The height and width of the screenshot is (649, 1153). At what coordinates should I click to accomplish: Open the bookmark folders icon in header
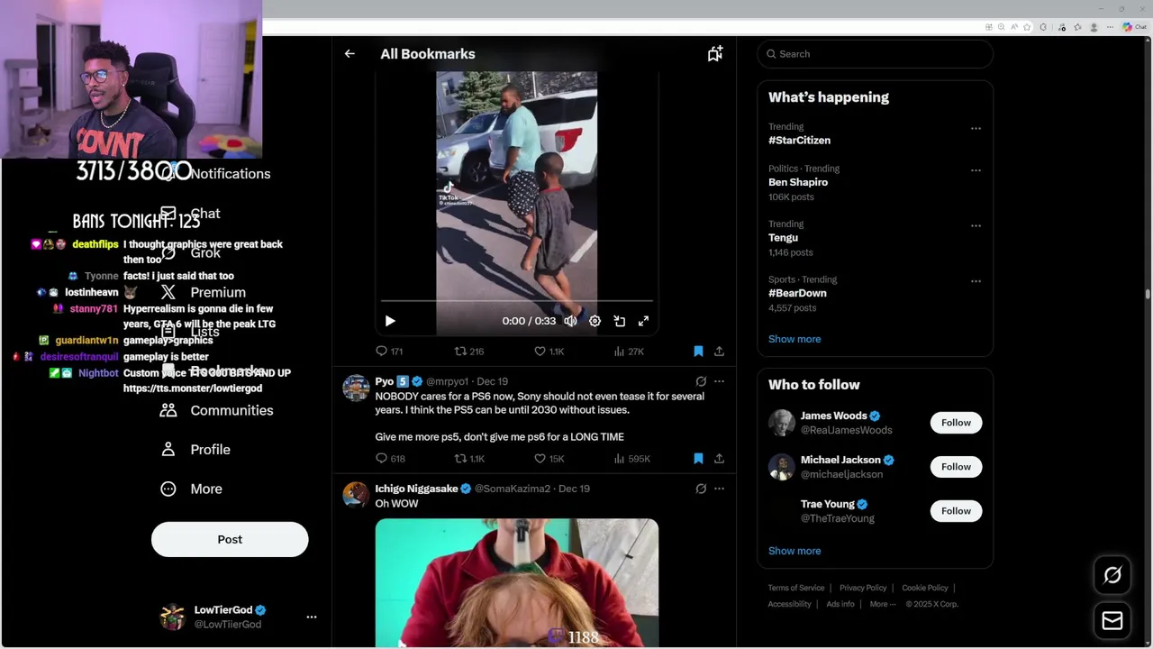[x=715, y=54]
